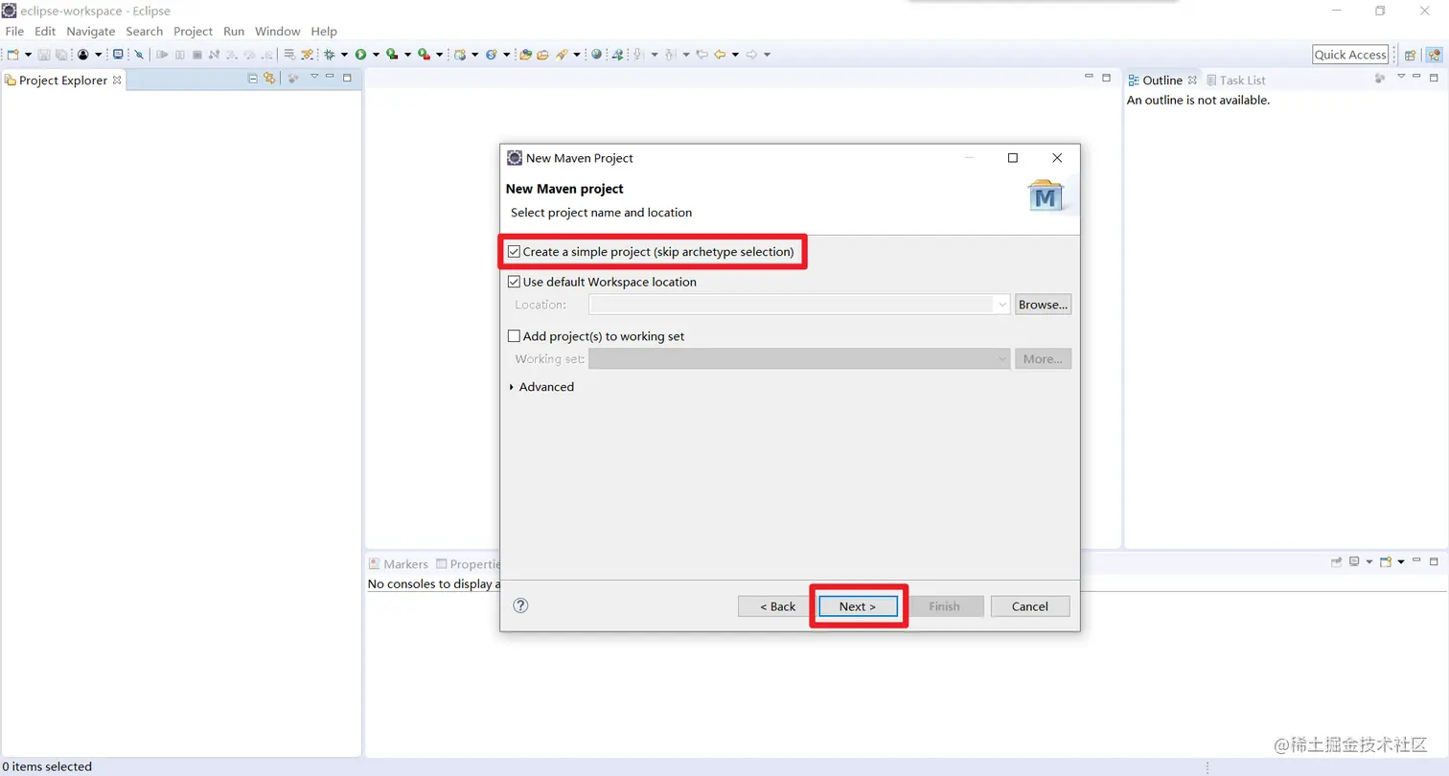
Task: Open the Debug configurations dropdown arrow
Action: point(344,55)
